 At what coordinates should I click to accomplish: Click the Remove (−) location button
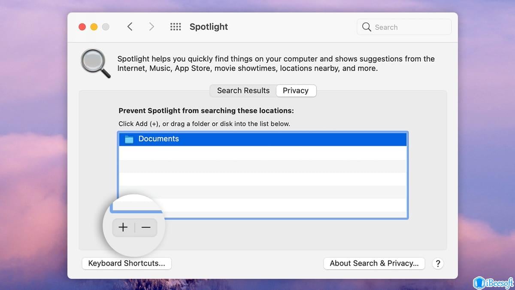tap(146, 228)
